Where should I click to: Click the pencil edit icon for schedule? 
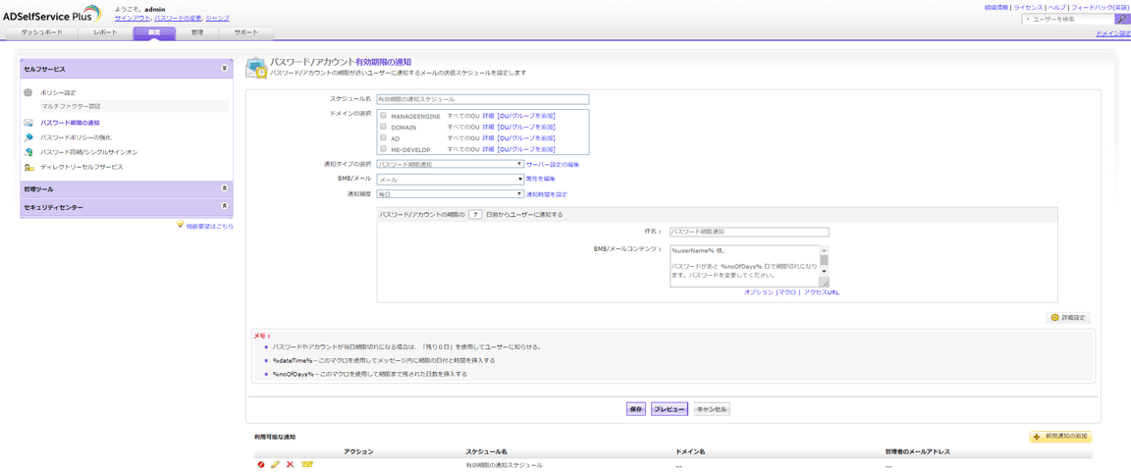276,465
